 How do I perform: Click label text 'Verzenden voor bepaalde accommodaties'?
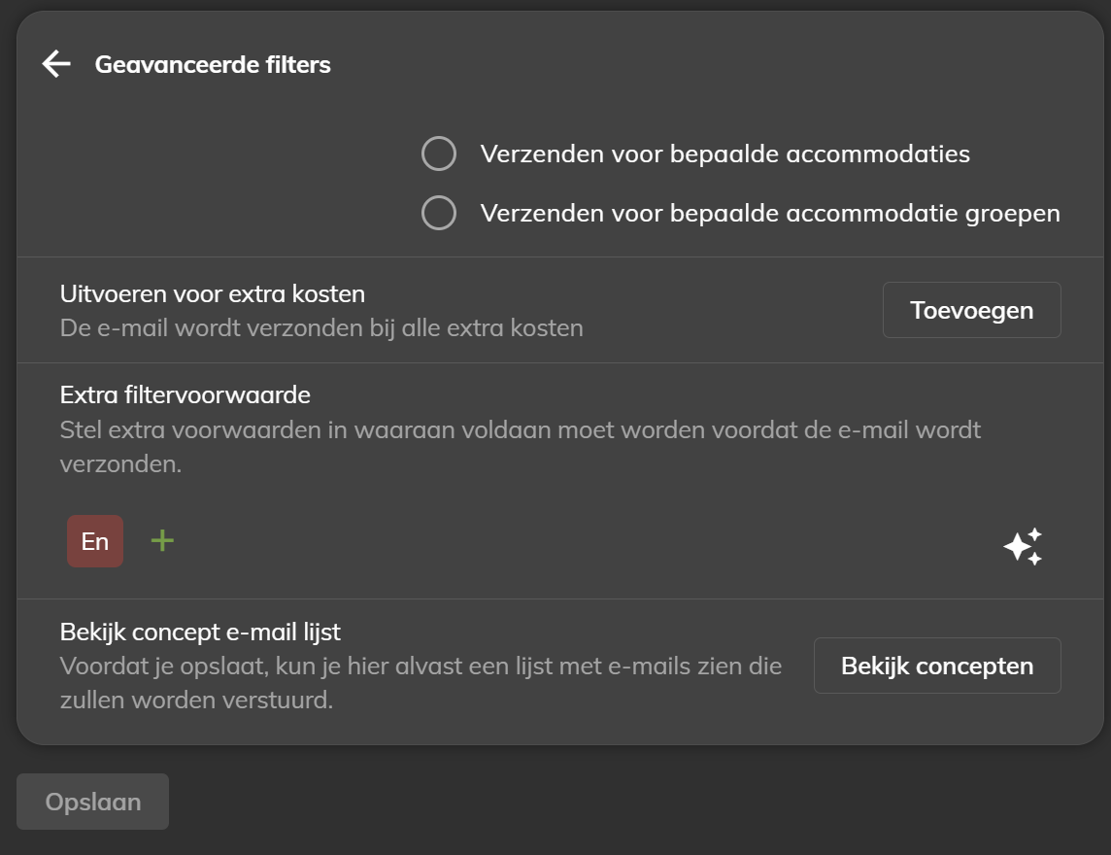pos(724,154)
